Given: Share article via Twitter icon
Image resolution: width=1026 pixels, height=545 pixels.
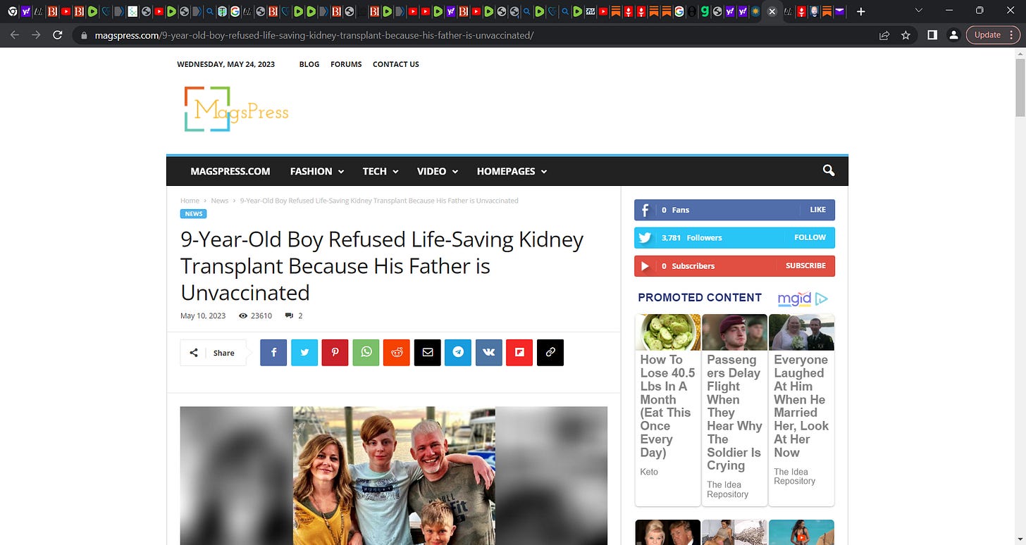Looking at the screenshot, I should [304, 352].
